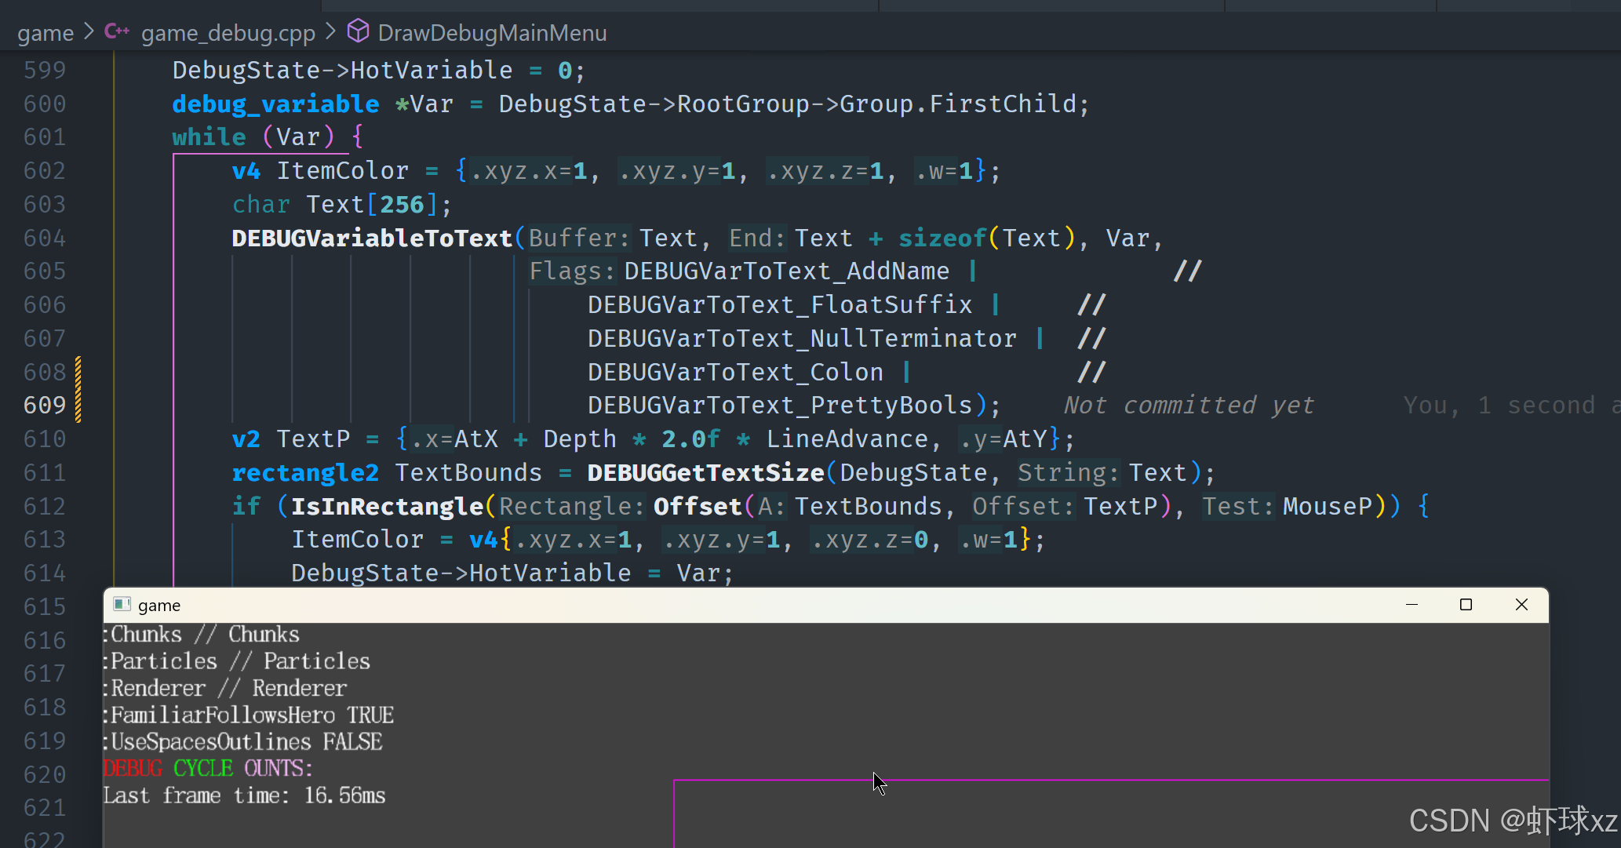The height and width of the screenshot is (848, 1621).
Task: Click the cube symbol icon before DrawDebugMainMenu
Action: click(x=358, y=32)
